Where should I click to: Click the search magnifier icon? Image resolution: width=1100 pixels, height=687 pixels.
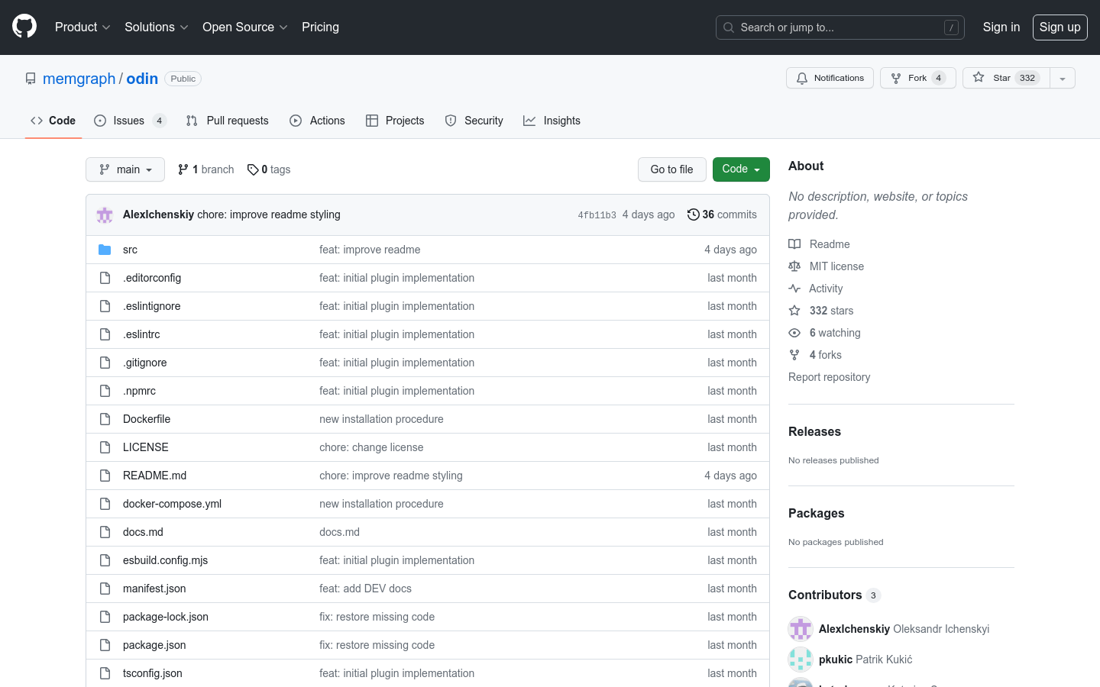pos(729,27)
